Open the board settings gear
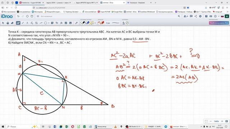 tap(200, 16)
